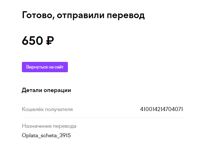The image size is (200, 143).
Task: Click the Детали операции section heading
Action: (46, 90)
